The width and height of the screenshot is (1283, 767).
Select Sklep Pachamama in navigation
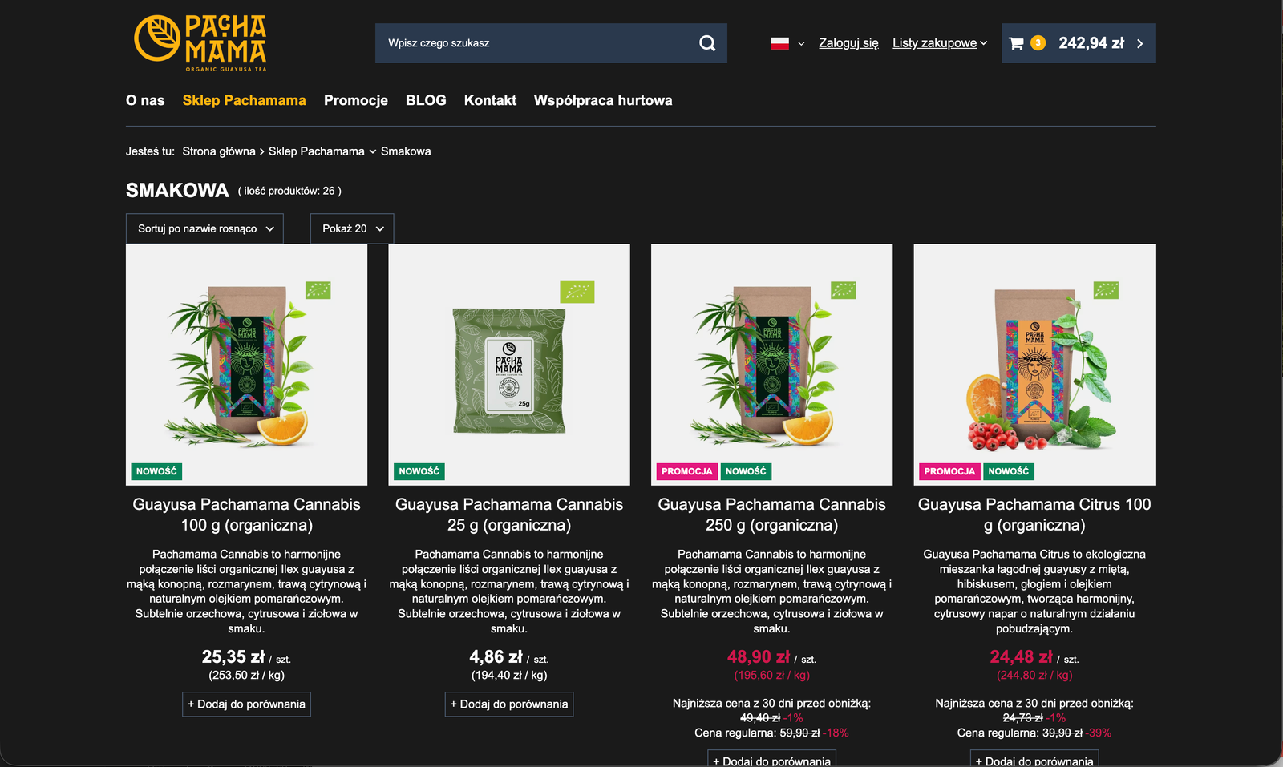click(245, 100)
